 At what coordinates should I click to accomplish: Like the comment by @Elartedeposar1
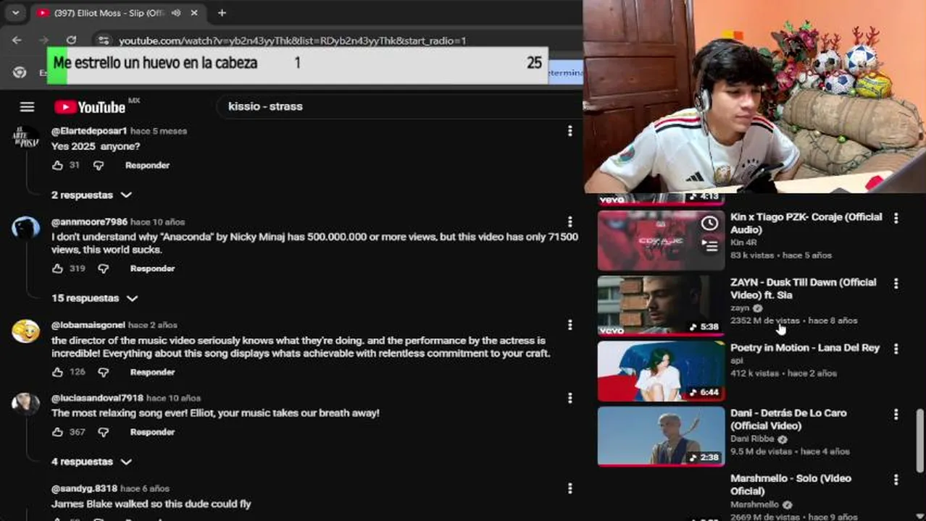(57, 166)
